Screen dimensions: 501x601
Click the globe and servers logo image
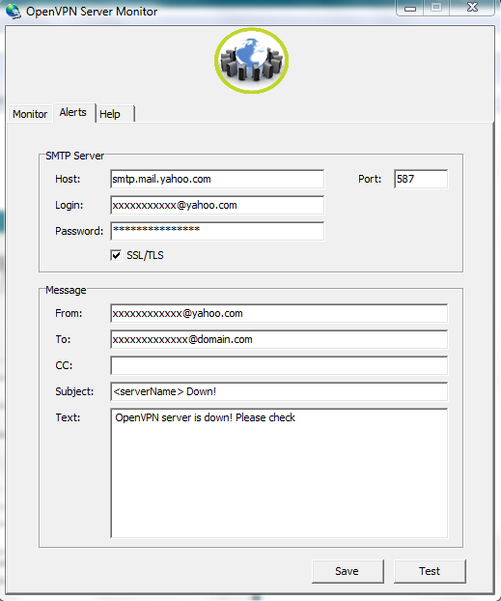(251, 61)
